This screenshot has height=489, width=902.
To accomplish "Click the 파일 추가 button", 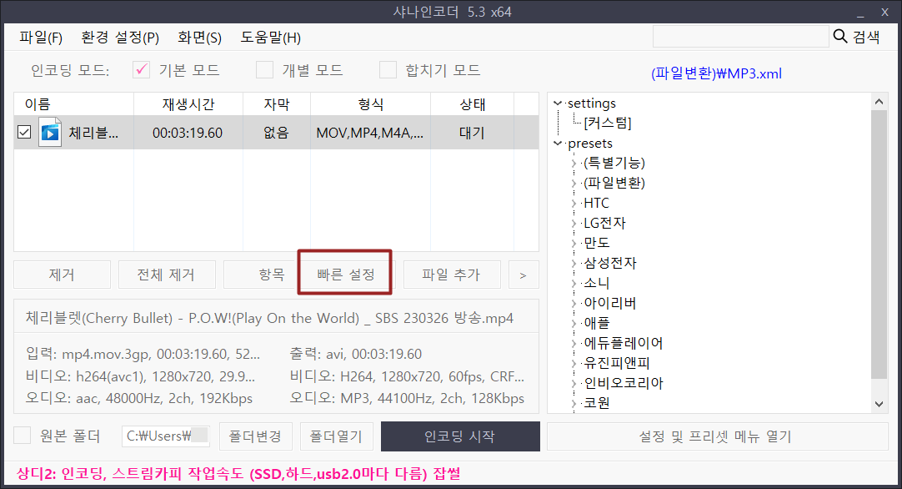I will click(x=452, y=275).
